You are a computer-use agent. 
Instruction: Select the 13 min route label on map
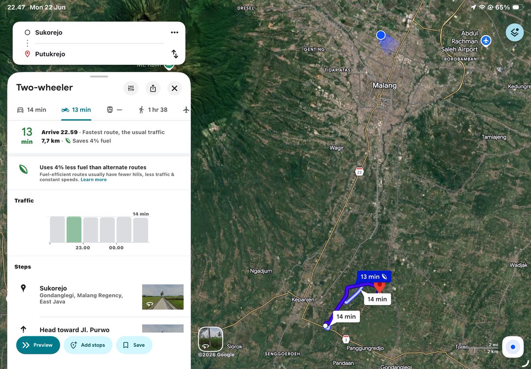point(374,277)
